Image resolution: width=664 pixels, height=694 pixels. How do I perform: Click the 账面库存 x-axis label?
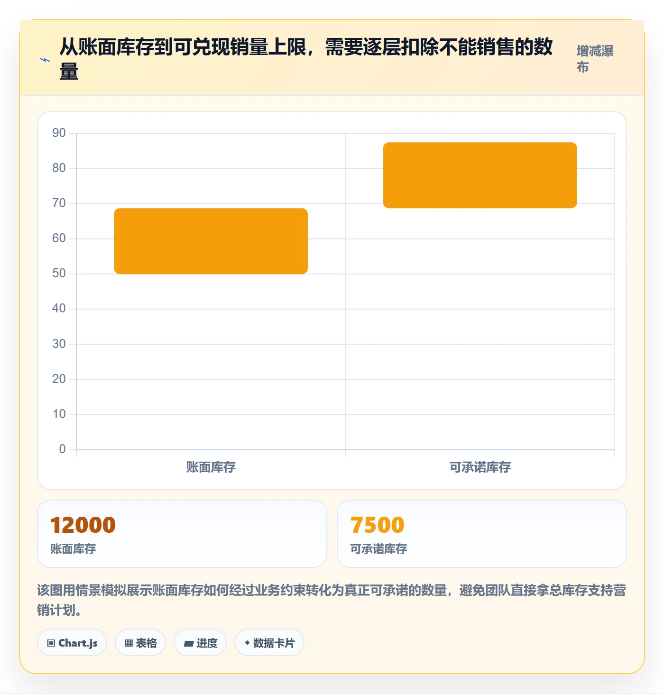211,467
